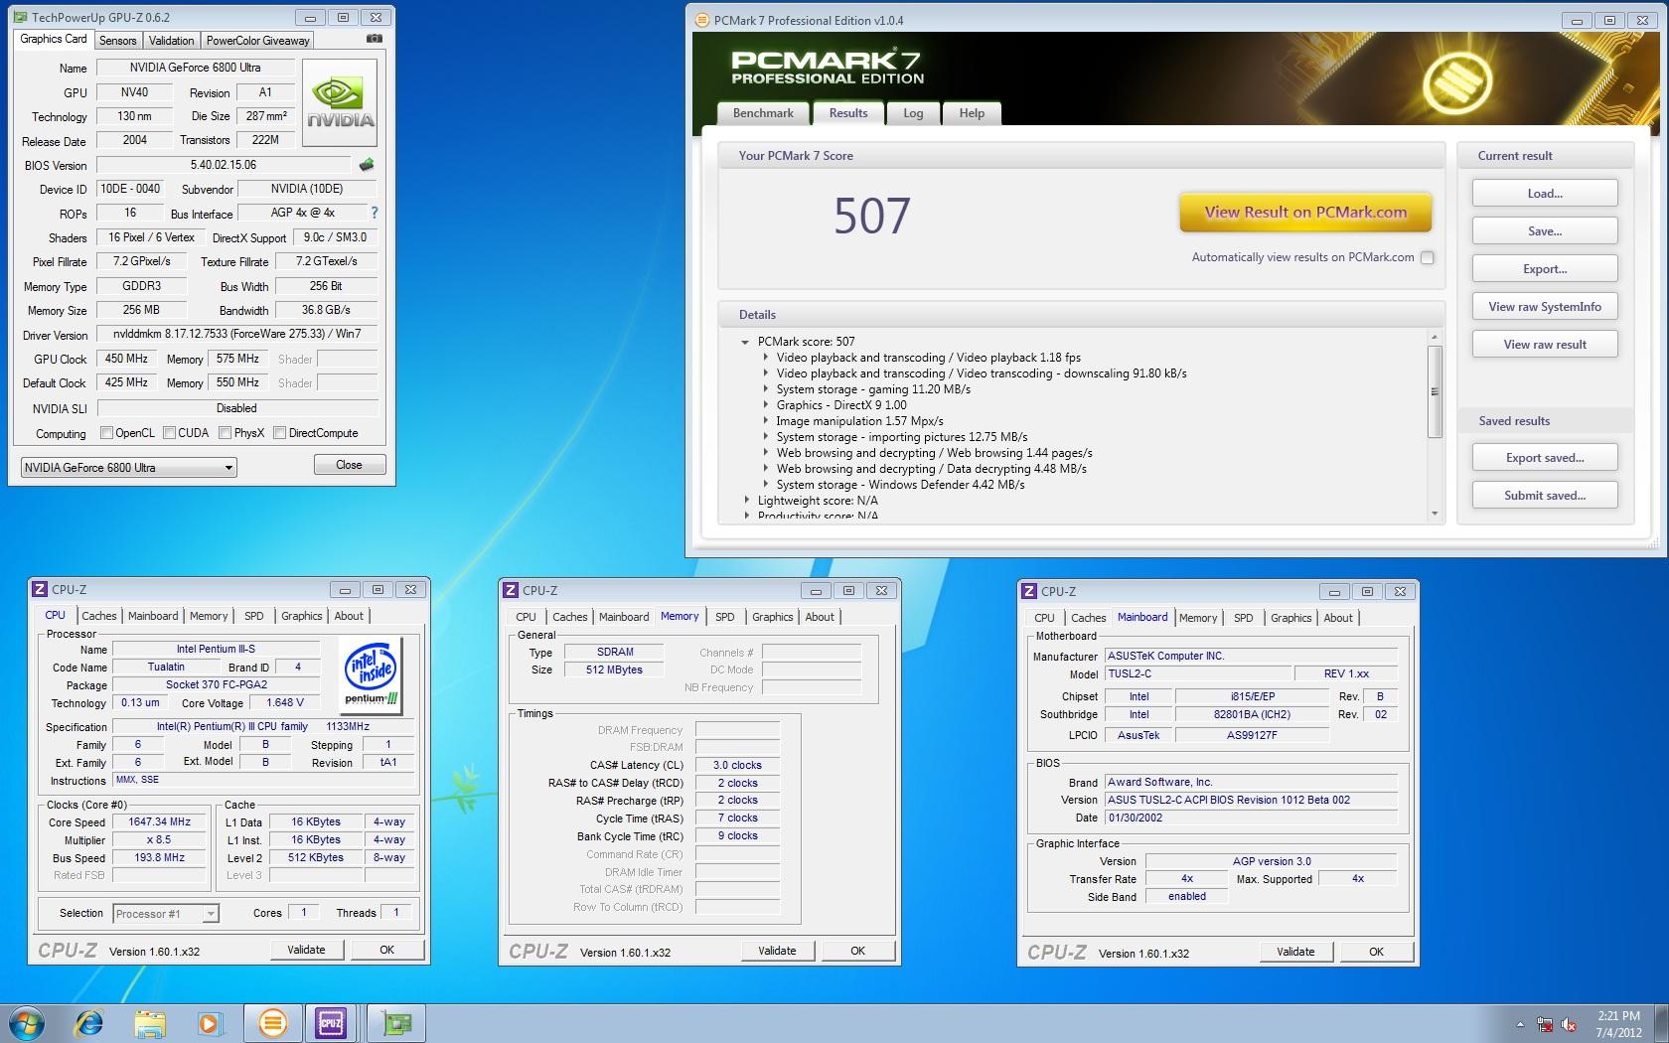Click the Load... button
The height and width of the screenshot is (1043, 1669).
pyautogui.click(x=1545, y=194)
